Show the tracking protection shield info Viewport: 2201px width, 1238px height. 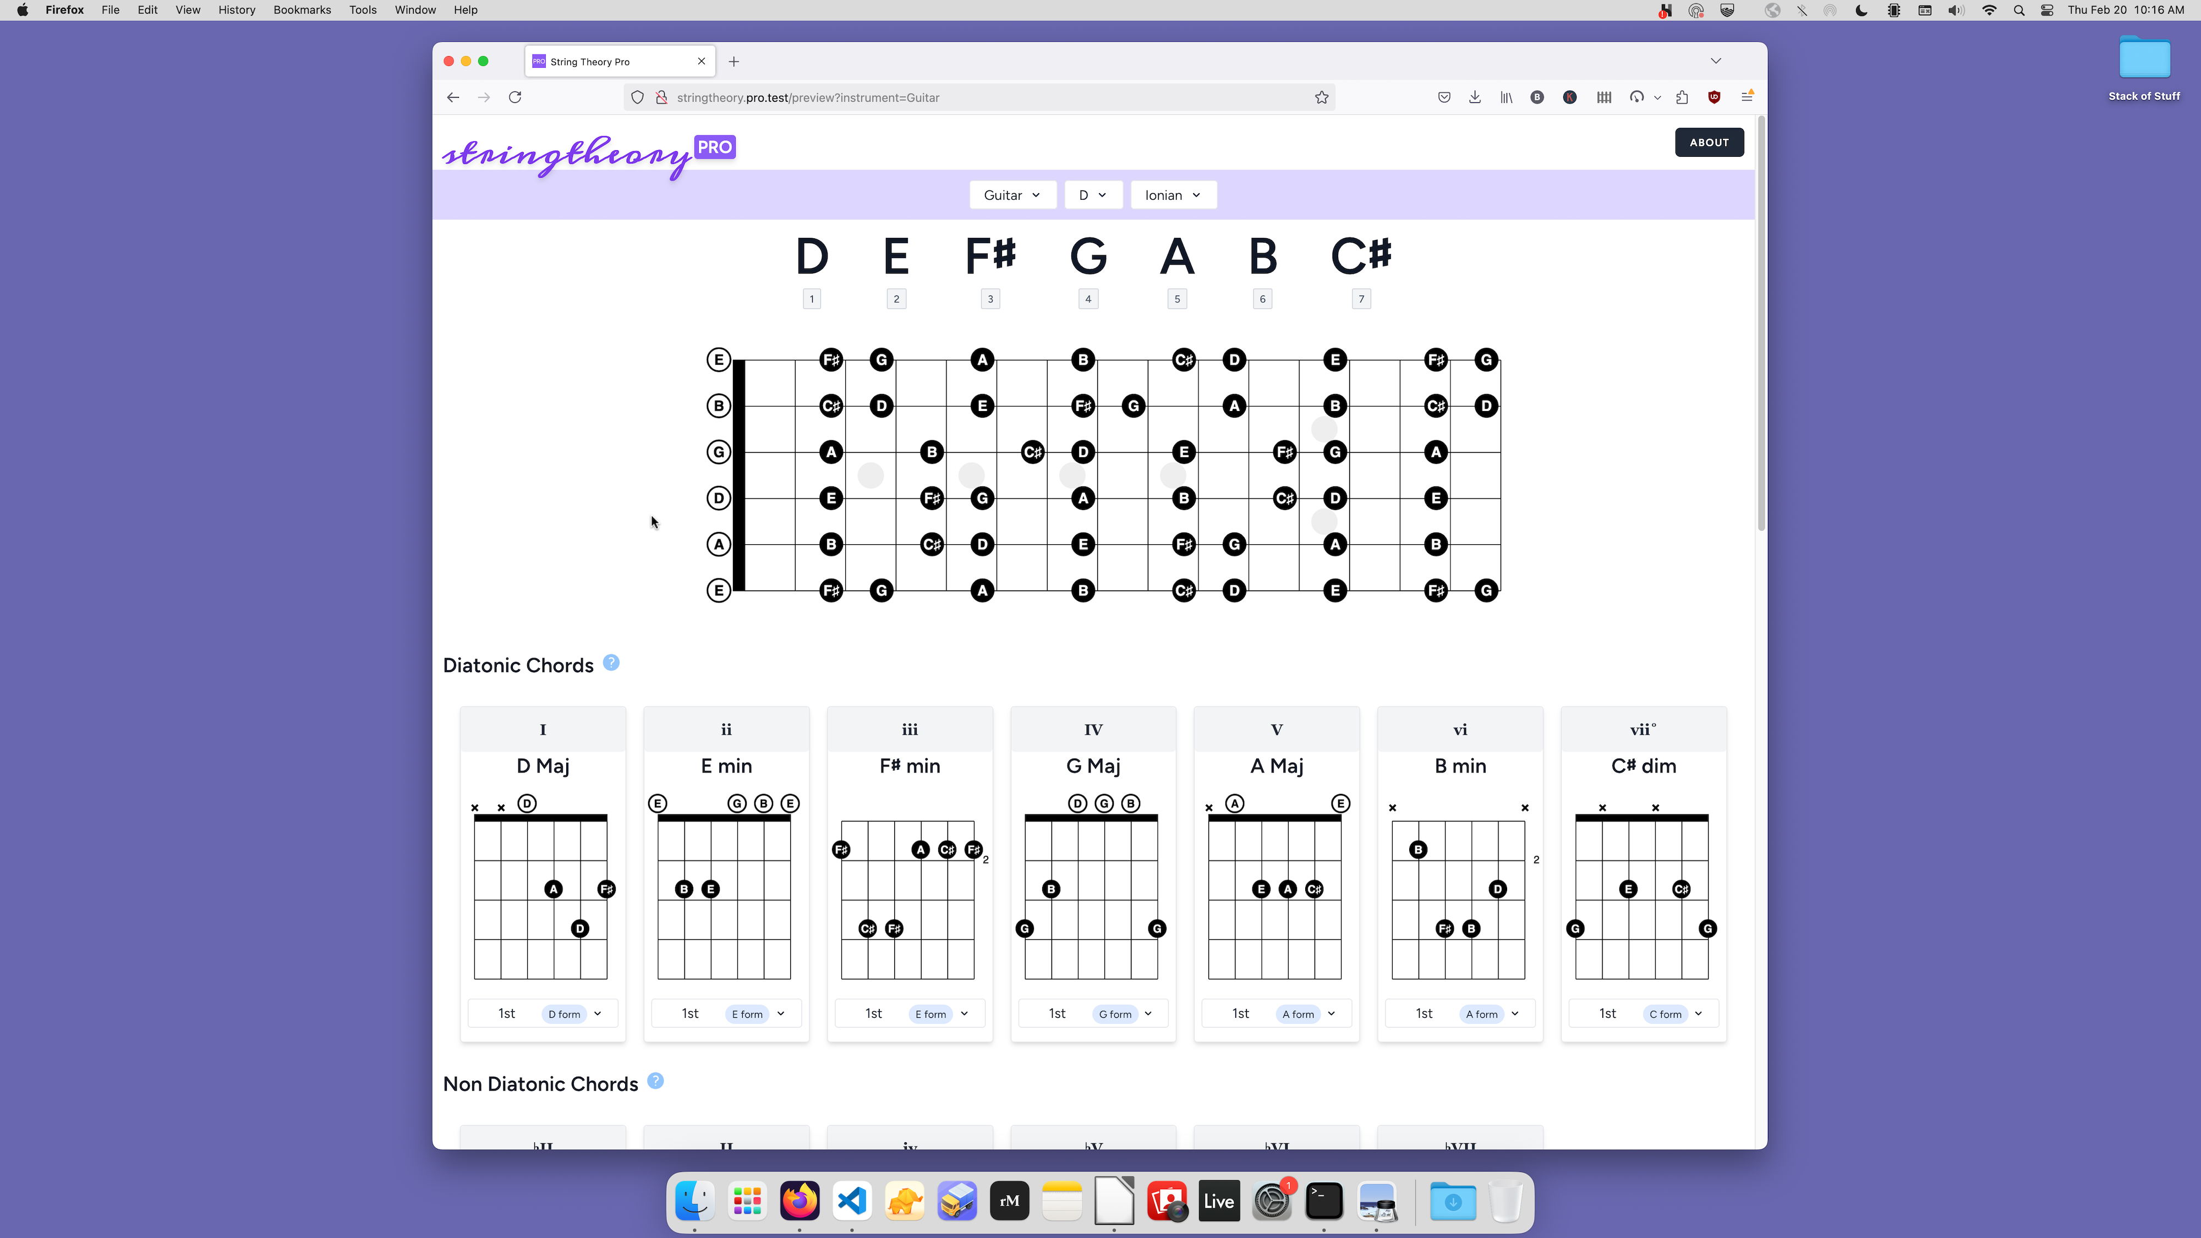pyautogui.click(x=637, y=97)
